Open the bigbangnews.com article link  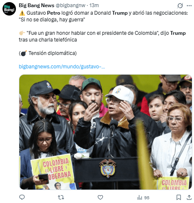pyautogui.click(x=62, y=67)
